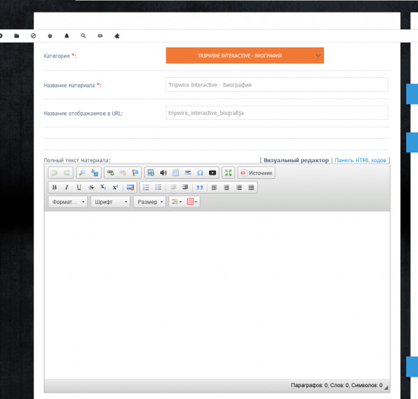Maximize editor with green arrows icon

(x=229, y=173)
